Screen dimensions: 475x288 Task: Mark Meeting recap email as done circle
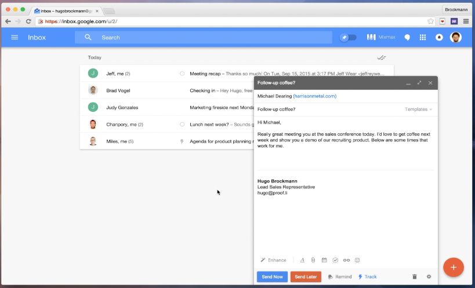tap(182, 74)
